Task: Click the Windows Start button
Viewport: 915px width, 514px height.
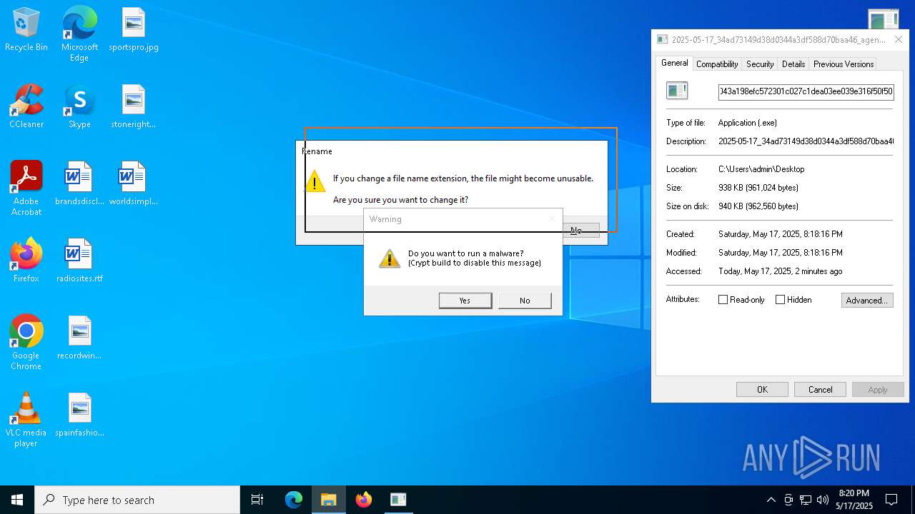Action: pos(17,500)
